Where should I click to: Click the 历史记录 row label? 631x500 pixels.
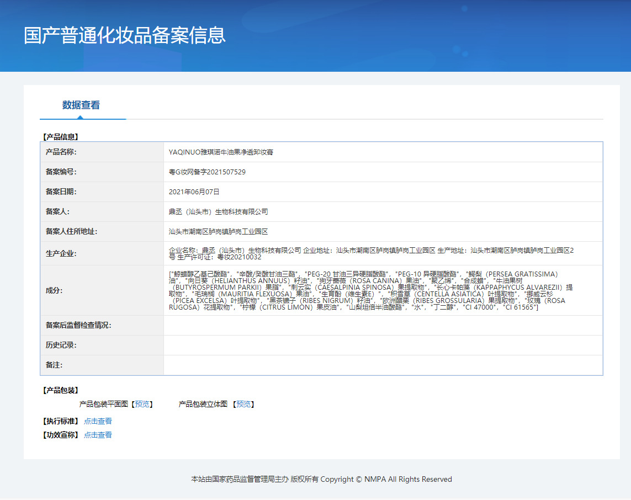[x=61, y=345]
